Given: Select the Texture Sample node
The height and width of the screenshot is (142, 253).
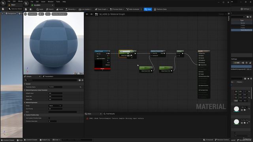Looking at the screenshot, I should click(x=102, y=51).
